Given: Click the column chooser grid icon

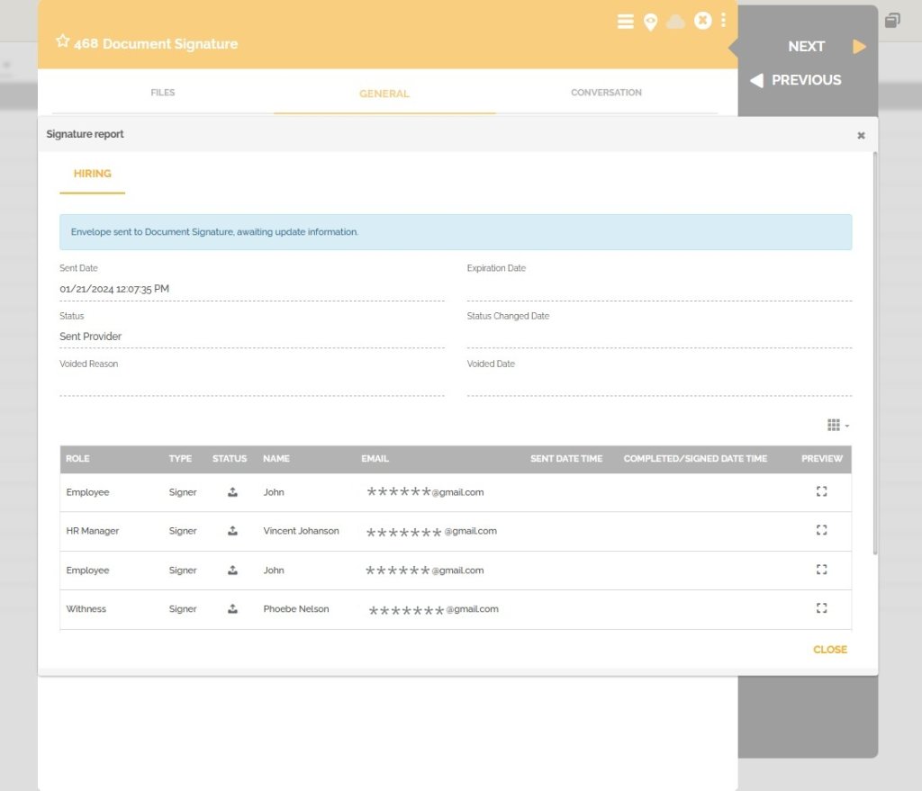Looking at the screenshot, I should click(833, 424).
